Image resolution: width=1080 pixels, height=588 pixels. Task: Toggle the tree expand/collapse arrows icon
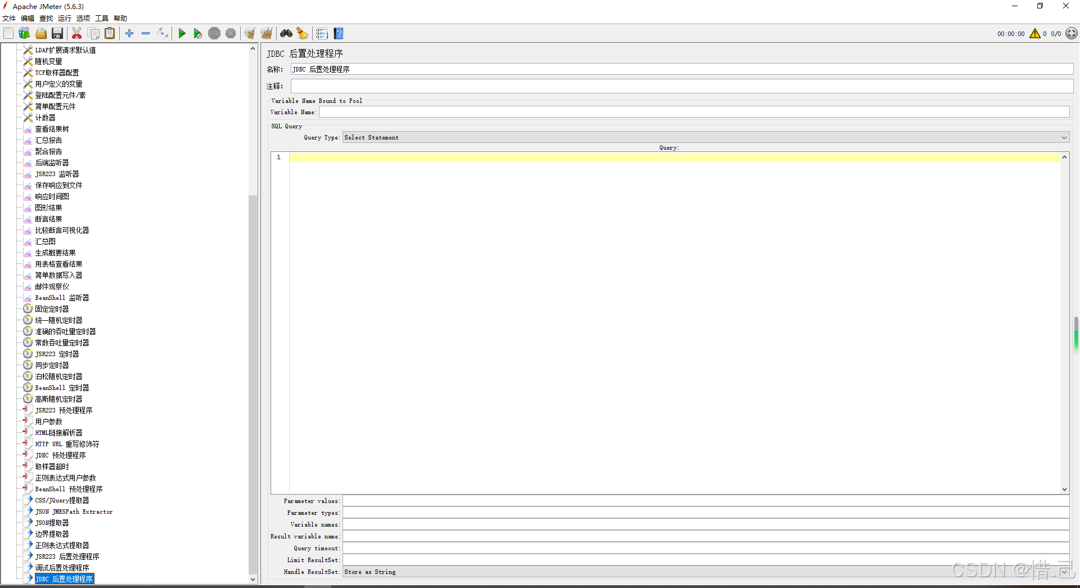click(x=162, y=34)
